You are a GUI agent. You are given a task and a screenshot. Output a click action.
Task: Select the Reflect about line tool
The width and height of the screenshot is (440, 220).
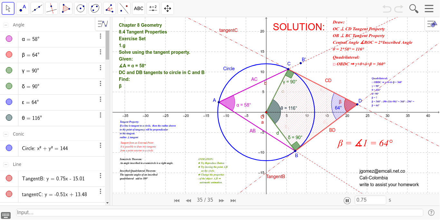point(124,8)
